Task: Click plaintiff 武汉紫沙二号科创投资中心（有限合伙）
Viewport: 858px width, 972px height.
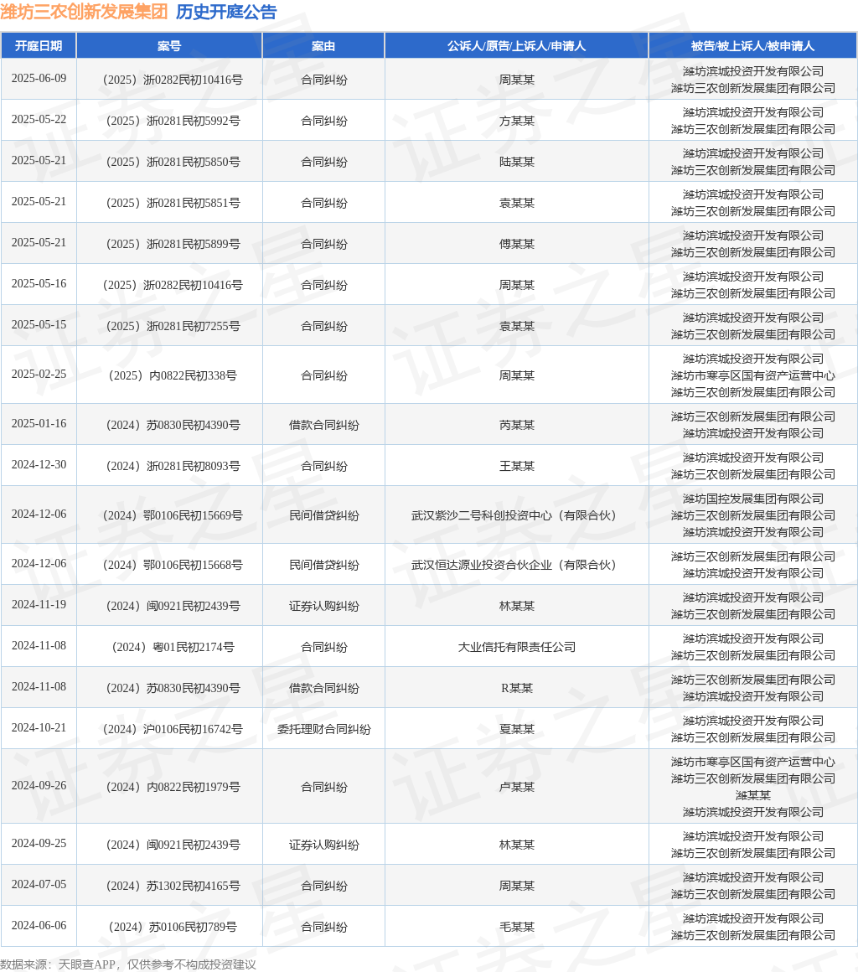Action: pos(516,516)
